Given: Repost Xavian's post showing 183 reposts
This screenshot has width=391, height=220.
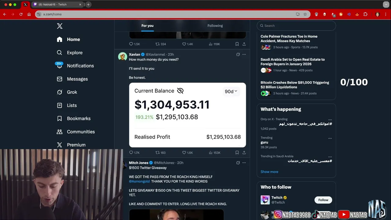Looking at the screenshot, I should click(x=160, y=152).
